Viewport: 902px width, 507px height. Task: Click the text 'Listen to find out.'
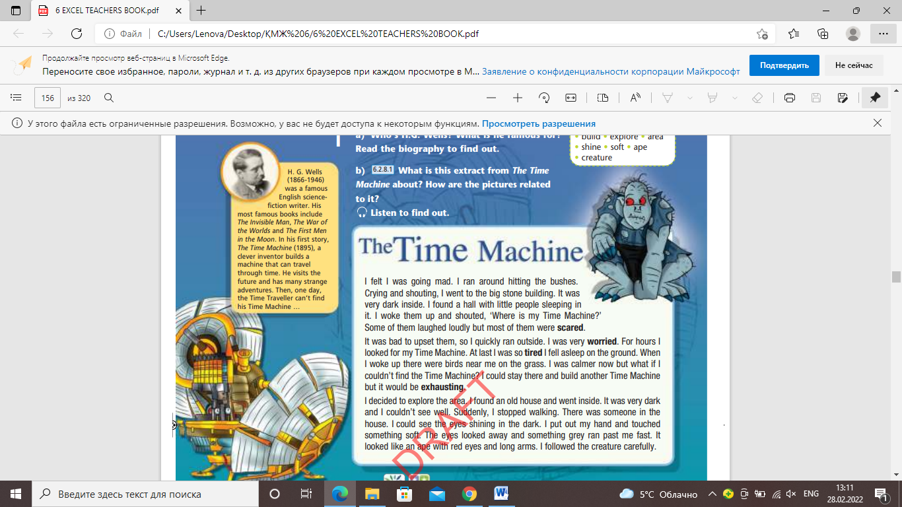point(409,213)
